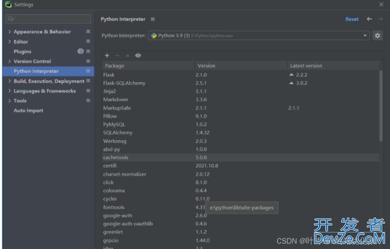Viewport: 390px width, 249px height.
Task: Click the Latest version column header
Action: pos(333,66)
